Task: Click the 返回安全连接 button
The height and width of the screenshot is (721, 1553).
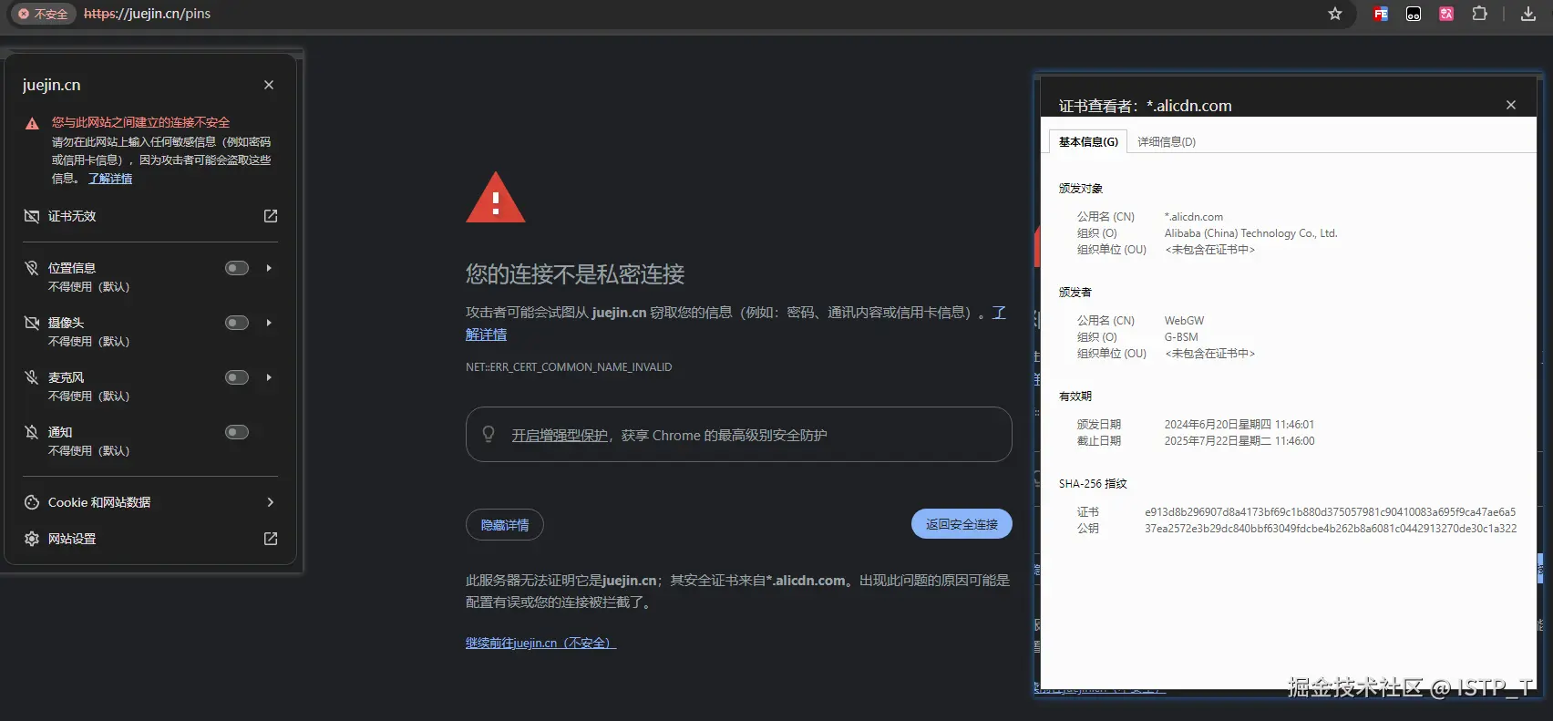Action: click(962, 524)
